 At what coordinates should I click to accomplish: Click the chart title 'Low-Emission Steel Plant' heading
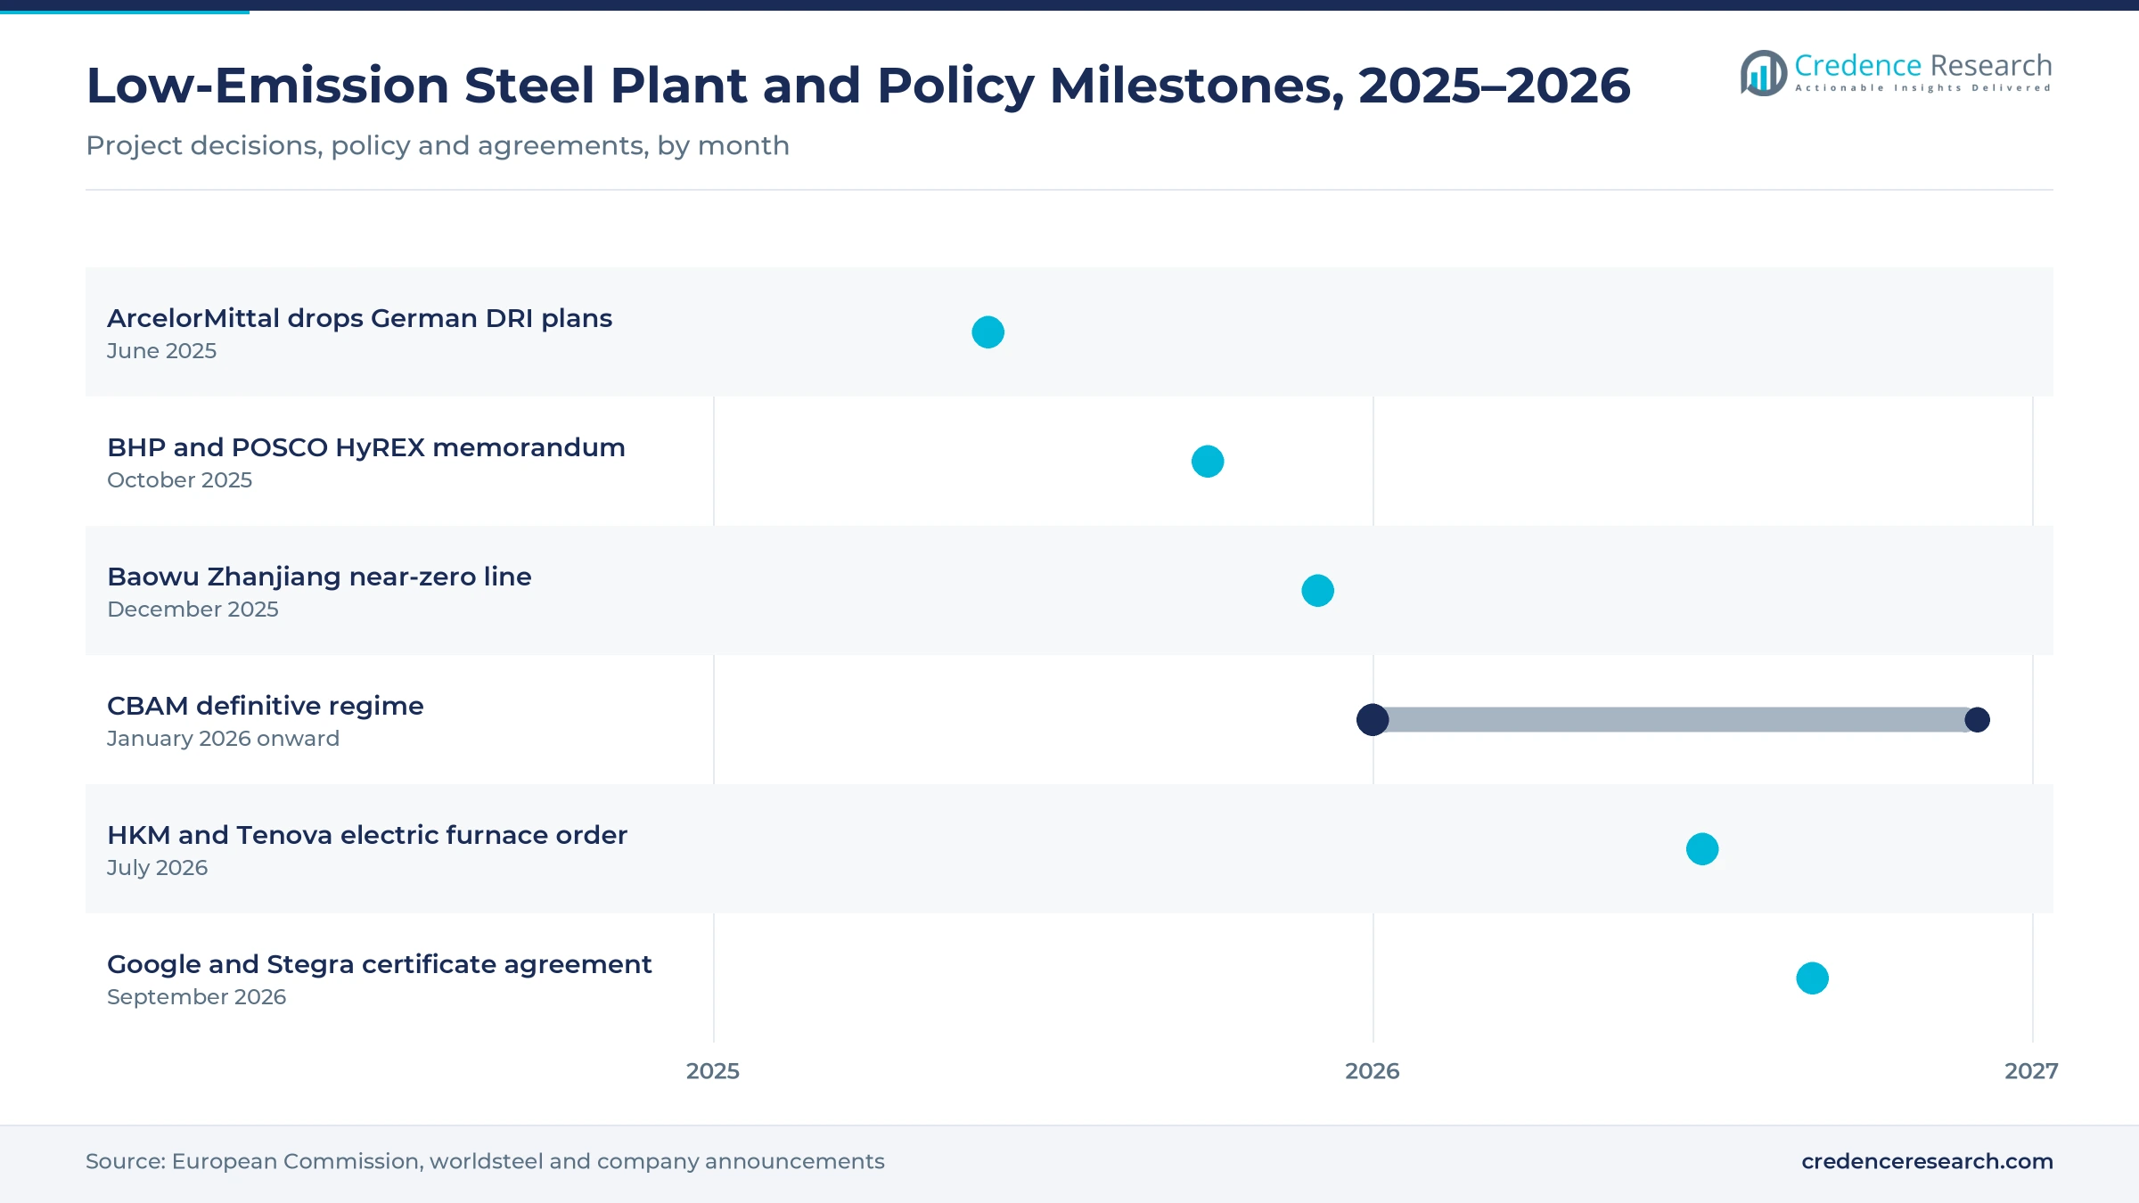(x=858, y=86)
